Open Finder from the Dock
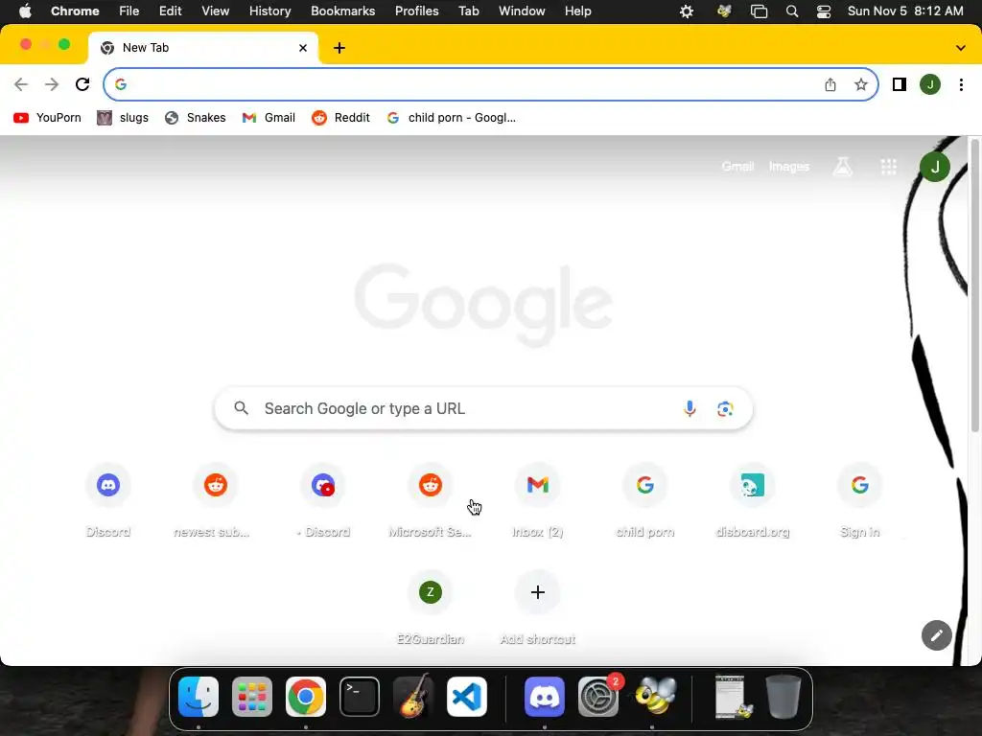Viewport: 982px width, 736px height. click(199, 697)
